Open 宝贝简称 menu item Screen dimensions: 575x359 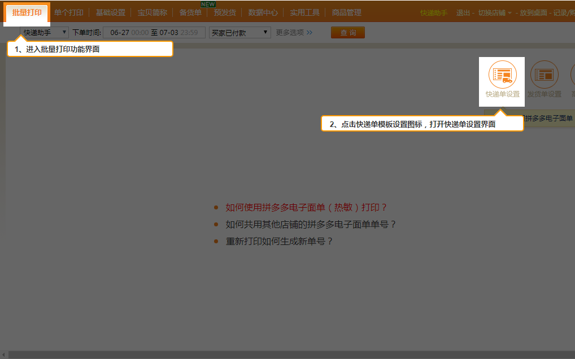click(x=153, y=12)
